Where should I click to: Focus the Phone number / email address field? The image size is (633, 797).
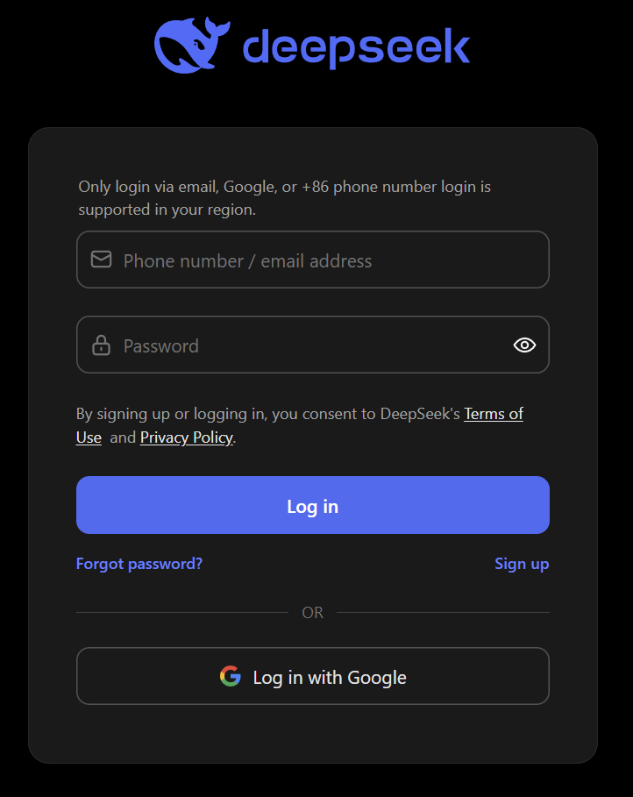(313, 260)
